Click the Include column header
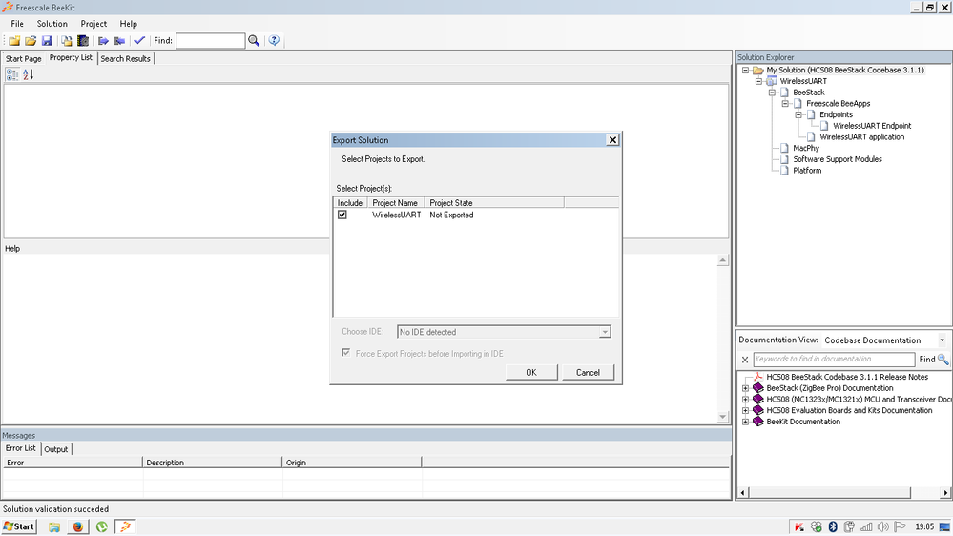Viewport: 953px width, 536px height. [x=350, y=203]
